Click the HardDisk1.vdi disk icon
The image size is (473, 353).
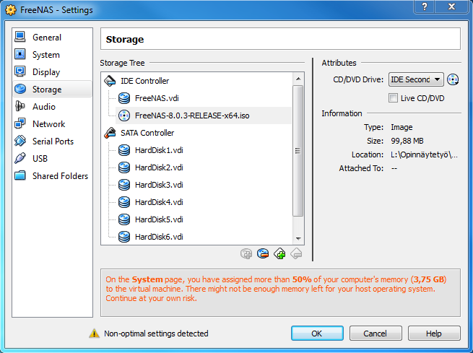[124, 150]
